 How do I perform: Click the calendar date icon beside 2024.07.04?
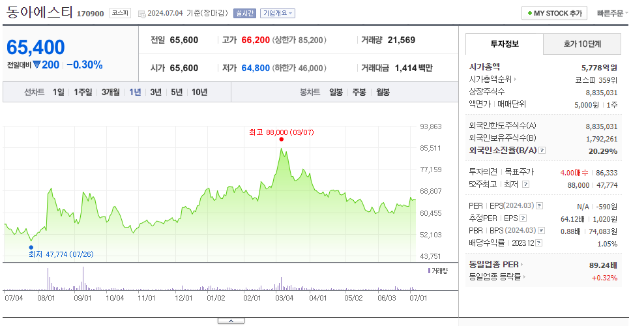(x=141, y=14)
